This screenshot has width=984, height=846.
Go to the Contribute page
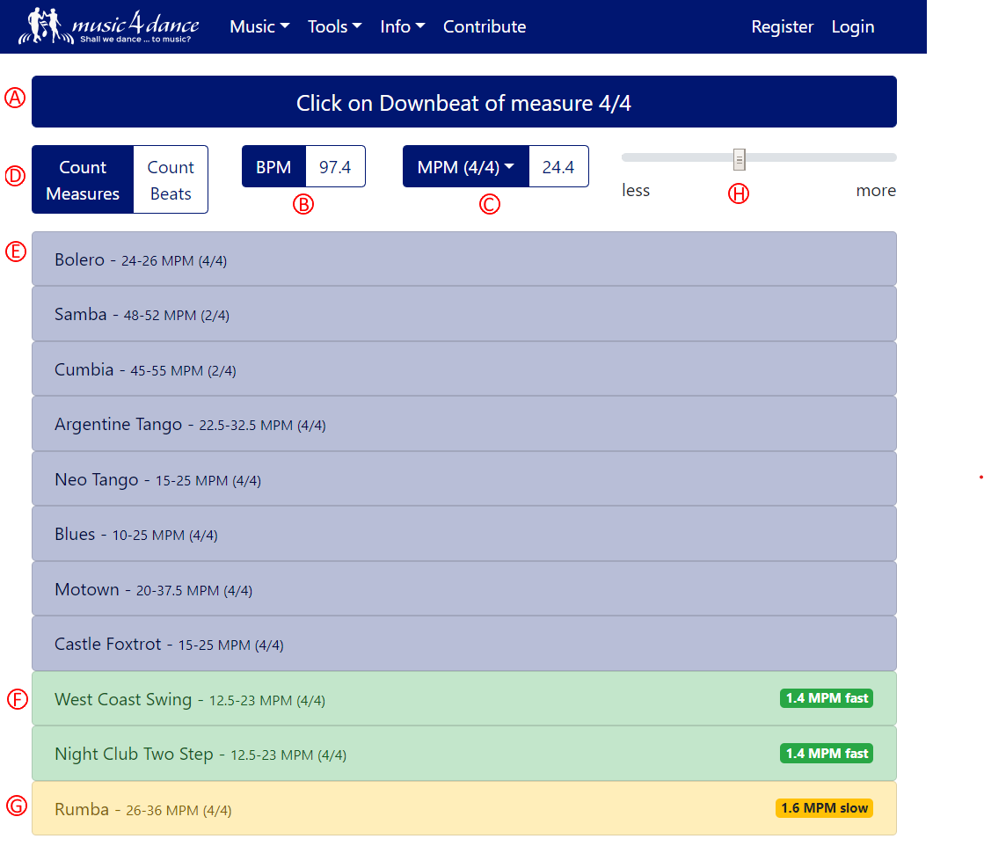point(485,26)
